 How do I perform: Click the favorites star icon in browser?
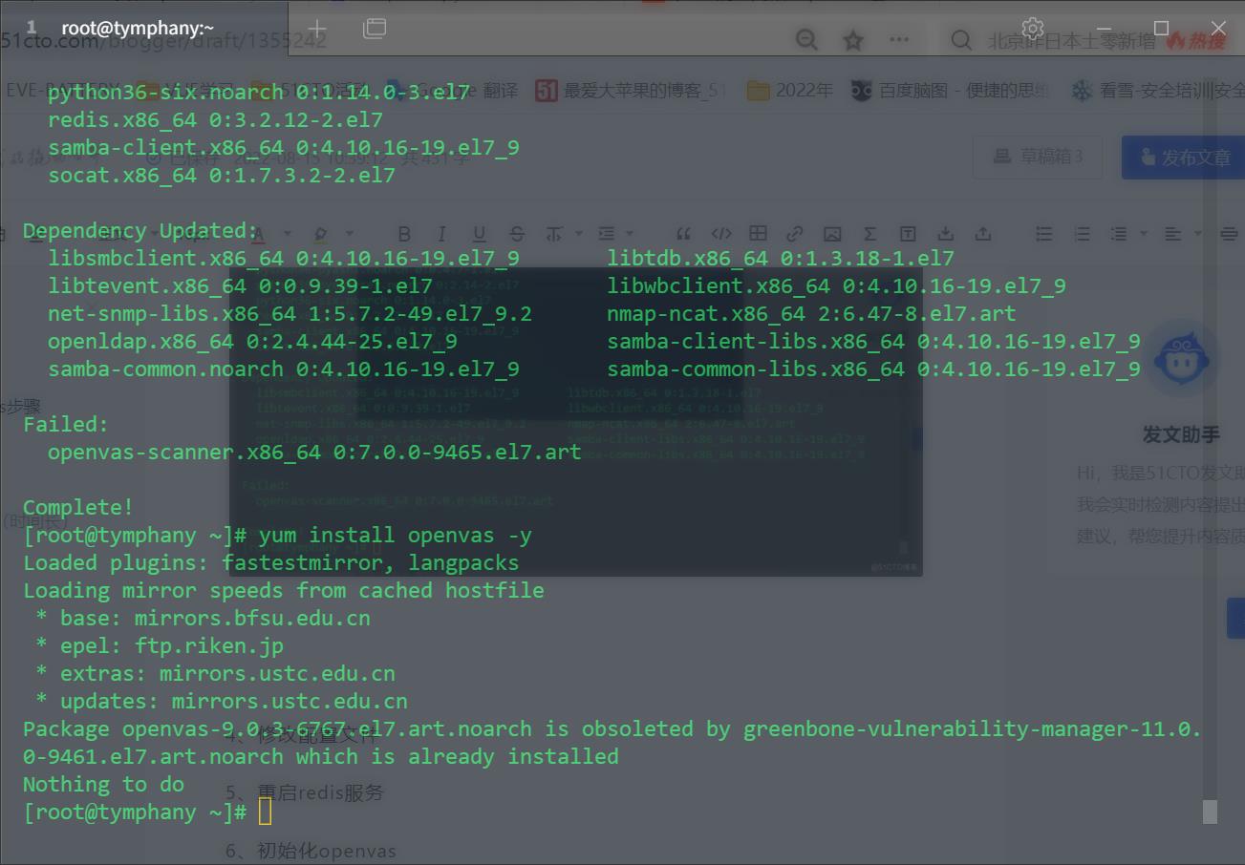coord(853,40)
